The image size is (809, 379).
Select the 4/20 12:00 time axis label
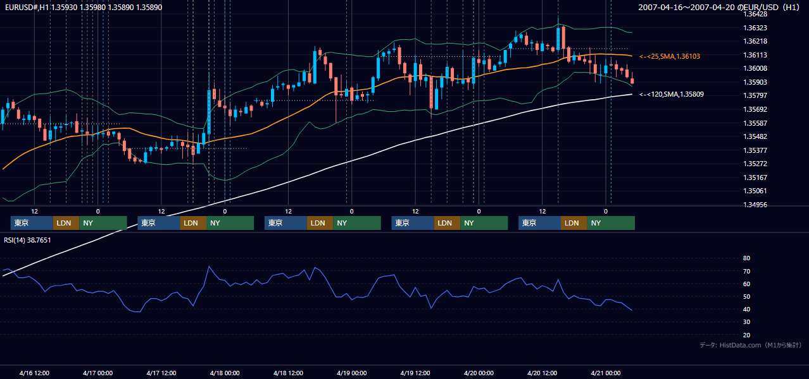tap(542, 373)
